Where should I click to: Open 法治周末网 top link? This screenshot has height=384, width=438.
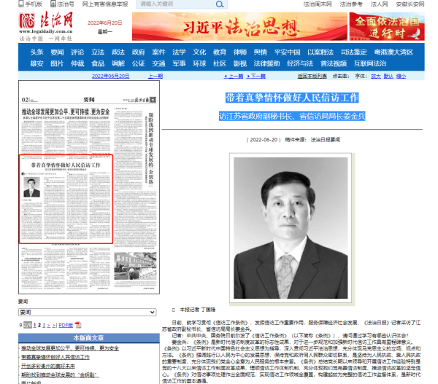coord(318,4)
